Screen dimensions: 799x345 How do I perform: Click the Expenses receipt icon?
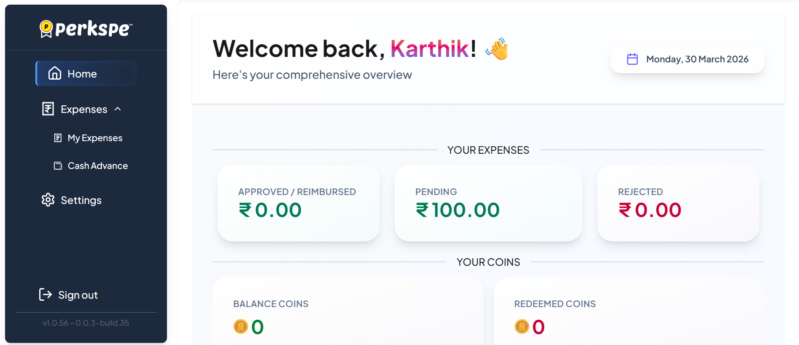pos(48,109)
